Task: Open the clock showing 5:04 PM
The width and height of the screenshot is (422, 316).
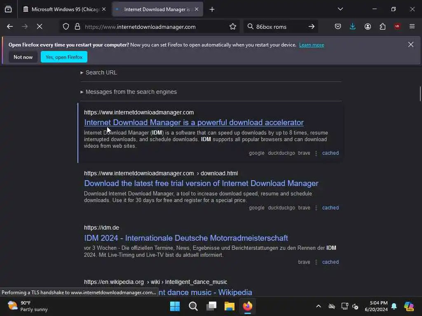Action: 376,306
